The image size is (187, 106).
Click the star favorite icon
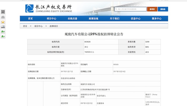point(3,22)
